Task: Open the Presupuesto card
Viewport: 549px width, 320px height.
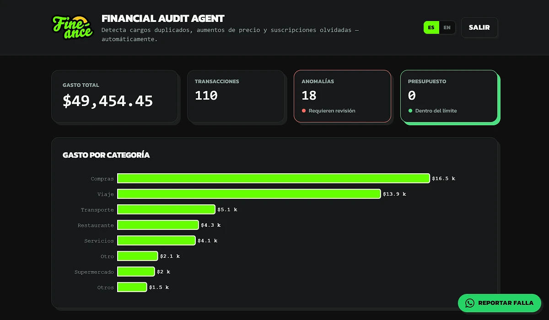Action: tap(449, 96)
